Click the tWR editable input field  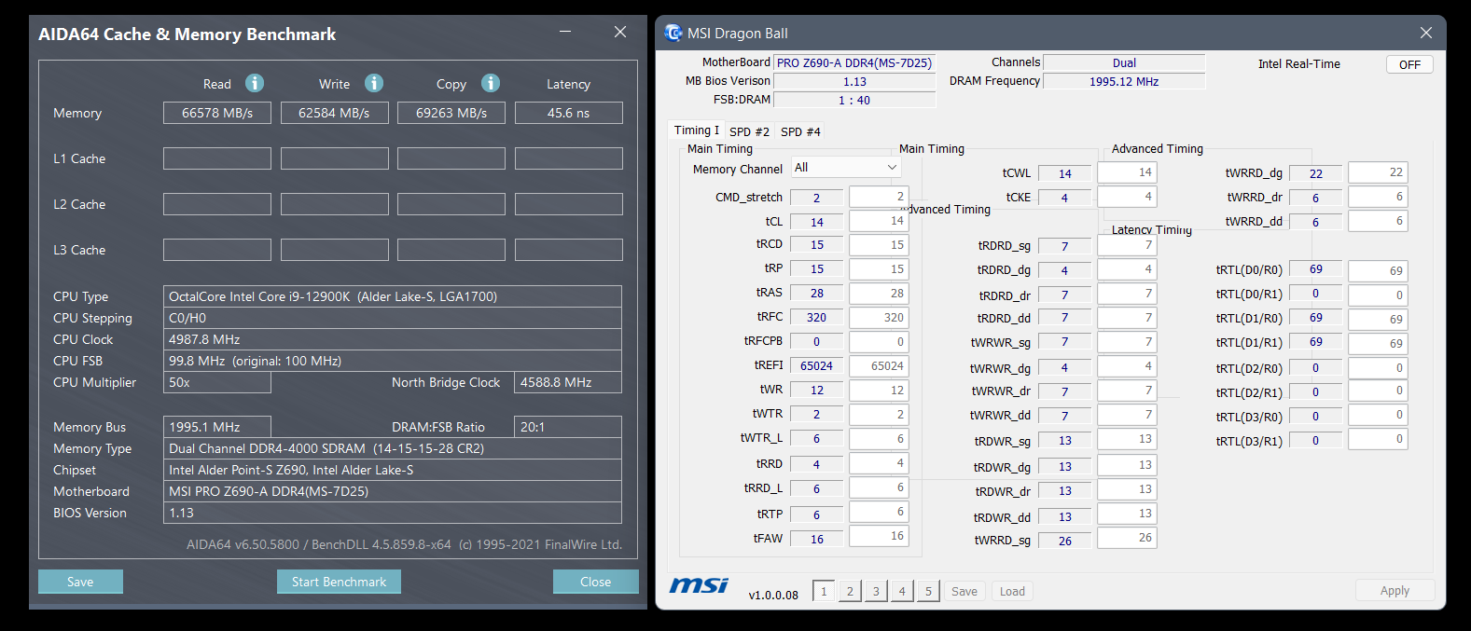point(879,391)
